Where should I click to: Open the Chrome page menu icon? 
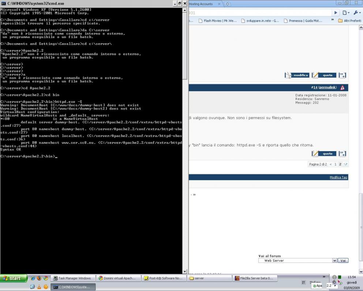tap(346, 12)
